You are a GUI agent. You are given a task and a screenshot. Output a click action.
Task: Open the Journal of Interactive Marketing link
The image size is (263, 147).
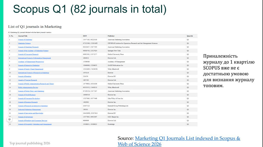28,65
